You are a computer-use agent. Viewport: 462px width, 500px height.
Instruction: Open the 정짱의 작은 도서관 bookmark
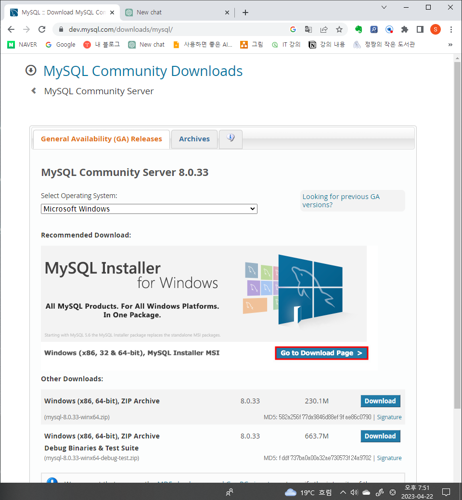(384, 45)
